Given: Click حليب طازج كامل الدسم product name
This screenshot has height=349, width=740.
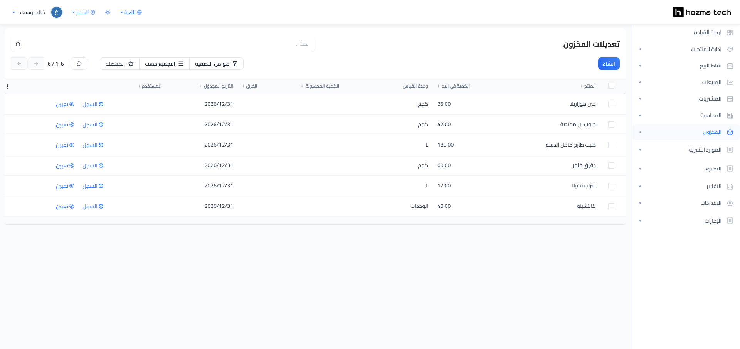Looking at the screenshot, I should (570, 145).
